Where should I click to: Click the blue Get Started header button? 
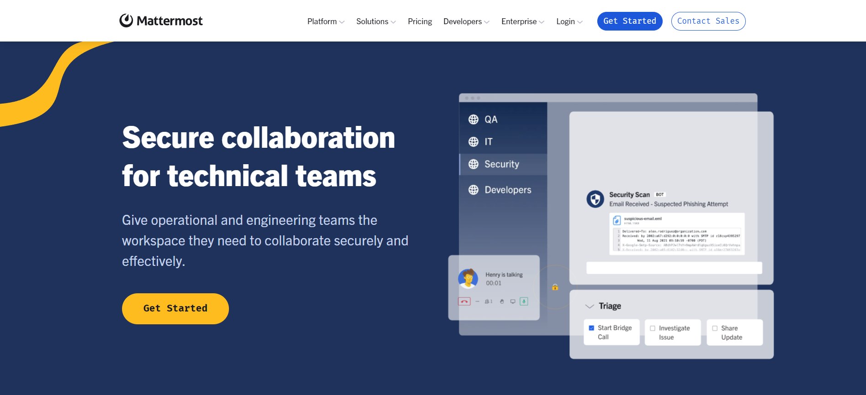pyautogui.click(x=630, y=21)
